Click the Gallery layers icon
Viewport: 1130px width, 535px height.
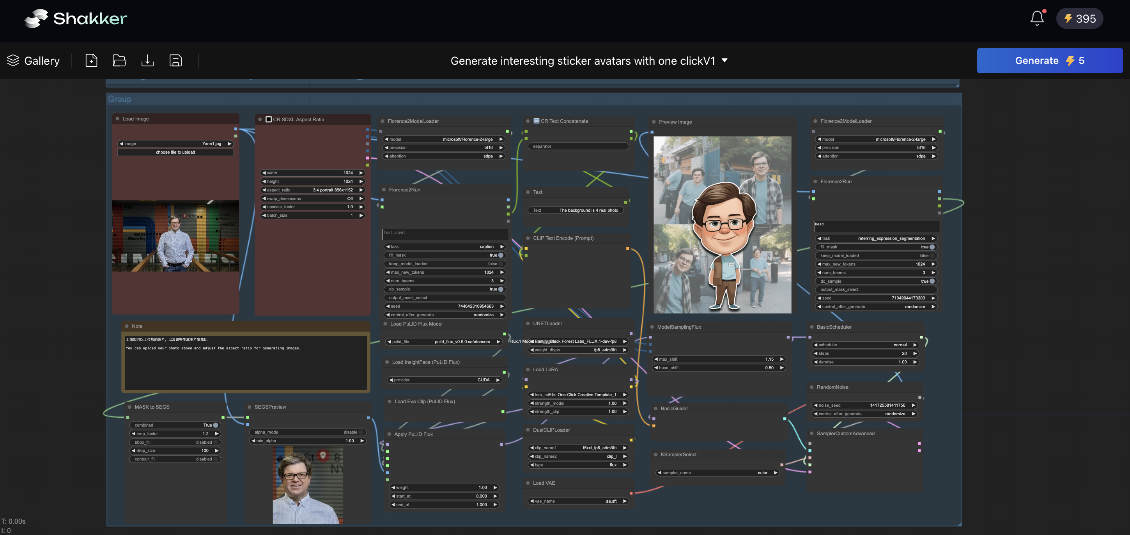coord(13,60)
